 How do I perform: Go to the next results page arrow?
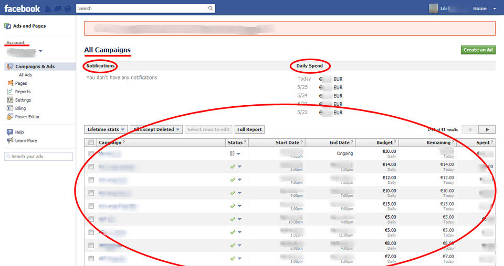487,129
